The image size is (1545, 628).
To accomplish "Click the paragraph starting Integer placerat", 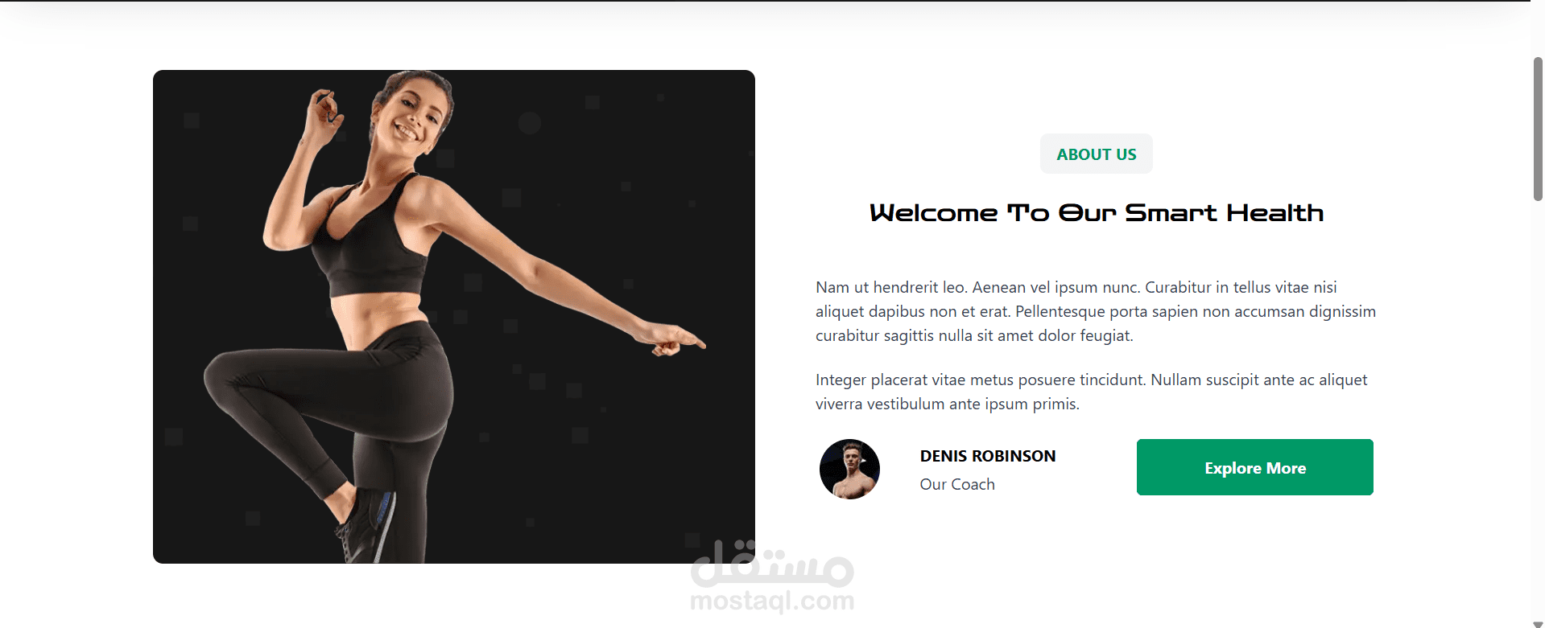I will click(x=1091, y=392).
